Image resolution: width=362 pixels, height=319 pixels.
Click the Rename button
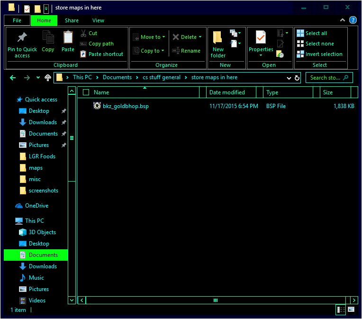click(186, 51)
